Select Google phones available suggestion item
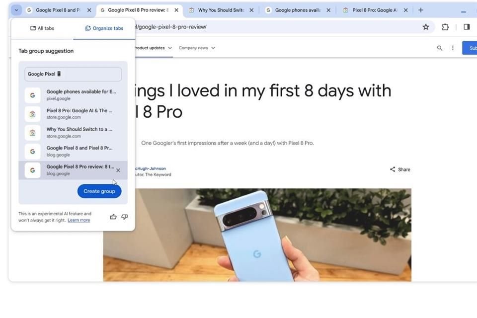Screen dimensions: 477x318 [73, 95]
